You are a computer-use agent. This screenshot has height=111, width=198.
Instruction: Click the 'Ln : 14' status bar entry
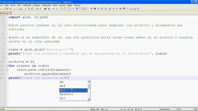[x=123, y=109]
